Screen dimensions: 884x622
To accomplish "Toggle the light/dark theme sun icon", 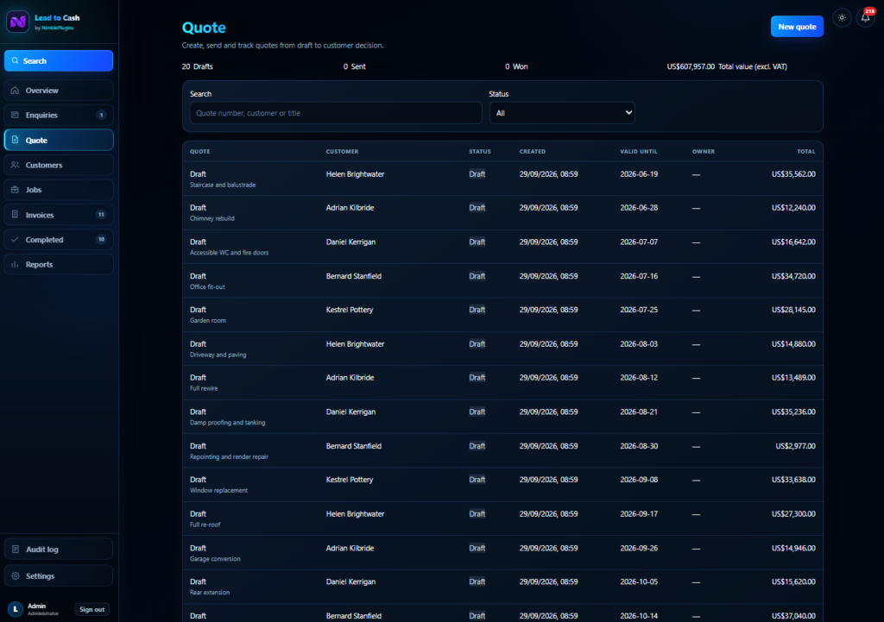I will click(842, 17).
